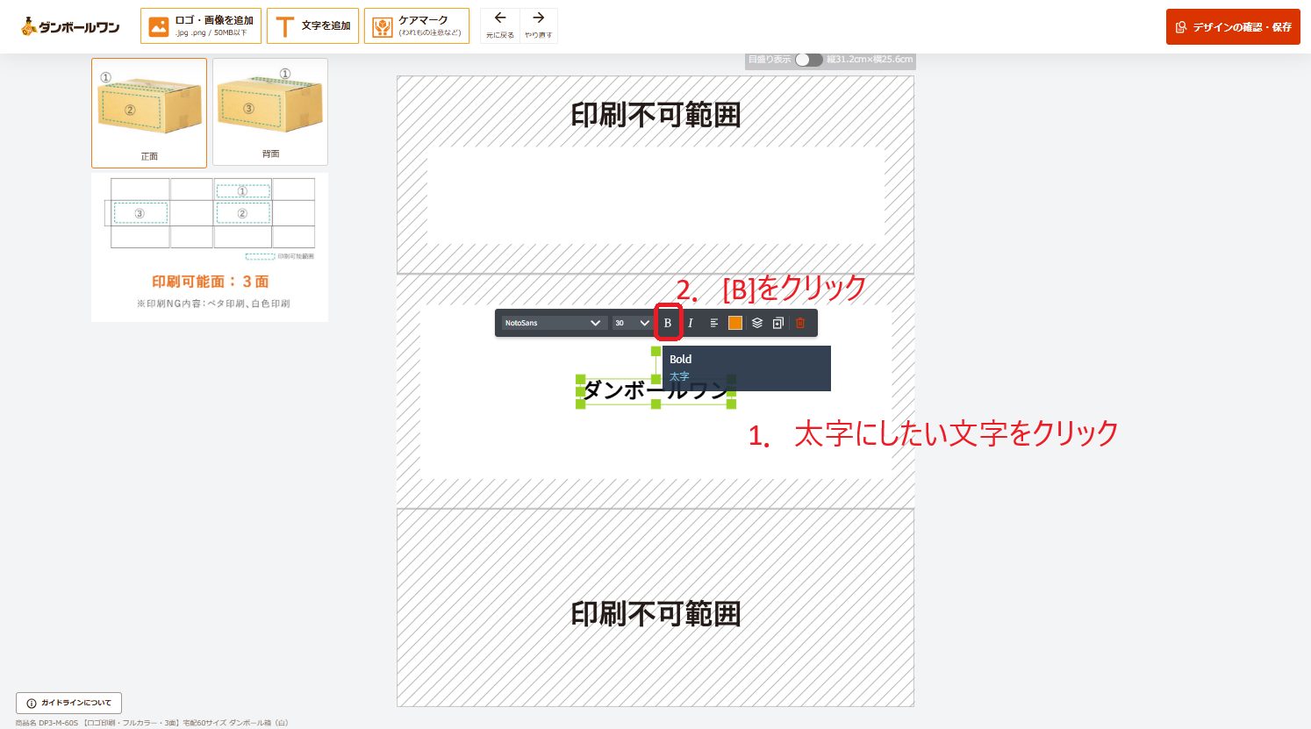Undo with the 元に戻る arrow

pos(500,25)
